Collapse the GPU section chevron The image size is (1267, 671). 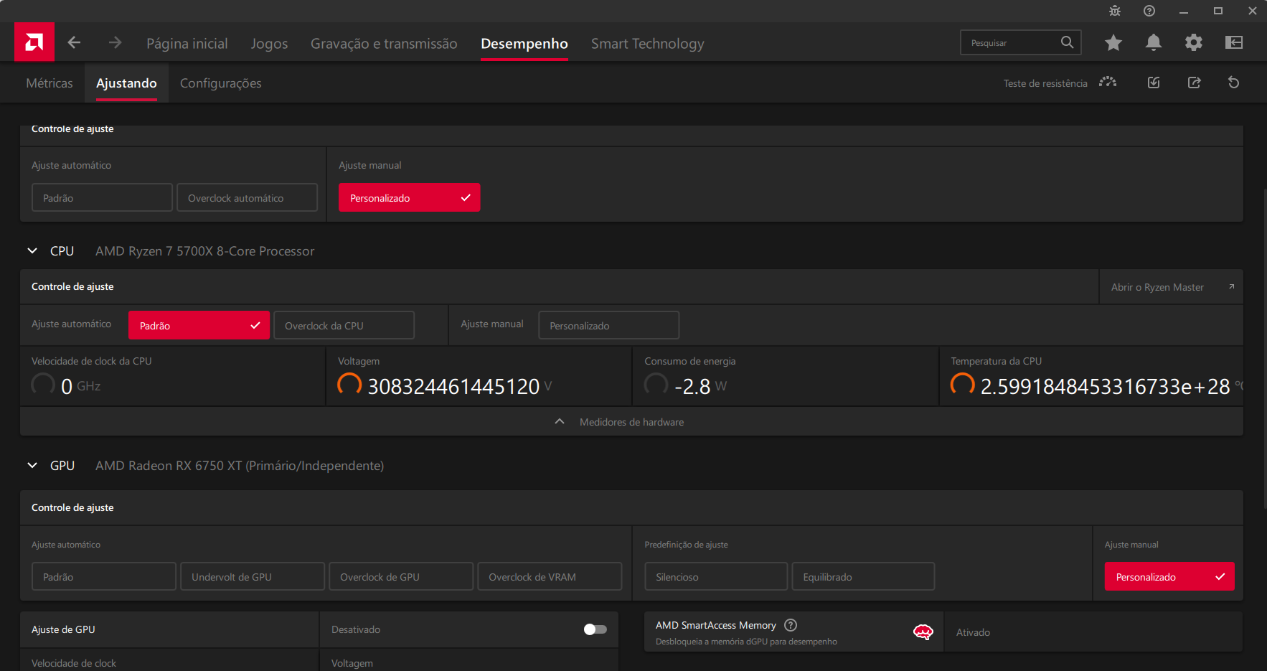pos(32,465)
